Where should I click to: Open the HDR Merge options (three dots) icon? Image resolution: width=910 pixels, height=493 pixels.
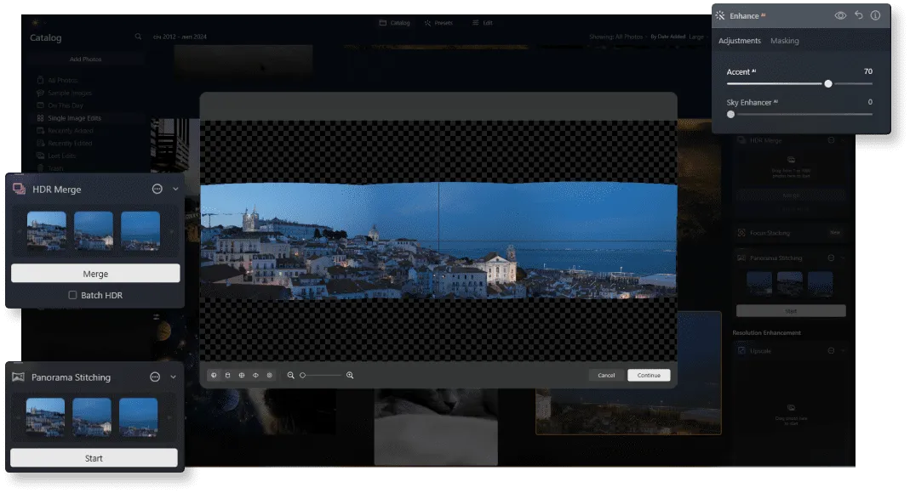[157, 189]
